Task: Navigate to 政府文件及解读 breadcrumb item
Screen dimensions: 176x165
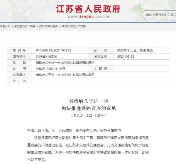Action: click(x=49, y=26)
